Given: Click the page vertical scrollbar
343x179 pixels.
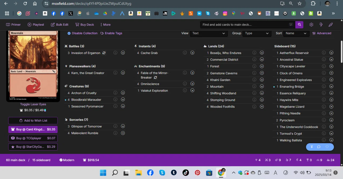Looking at the screenshot, I should 341,52.
